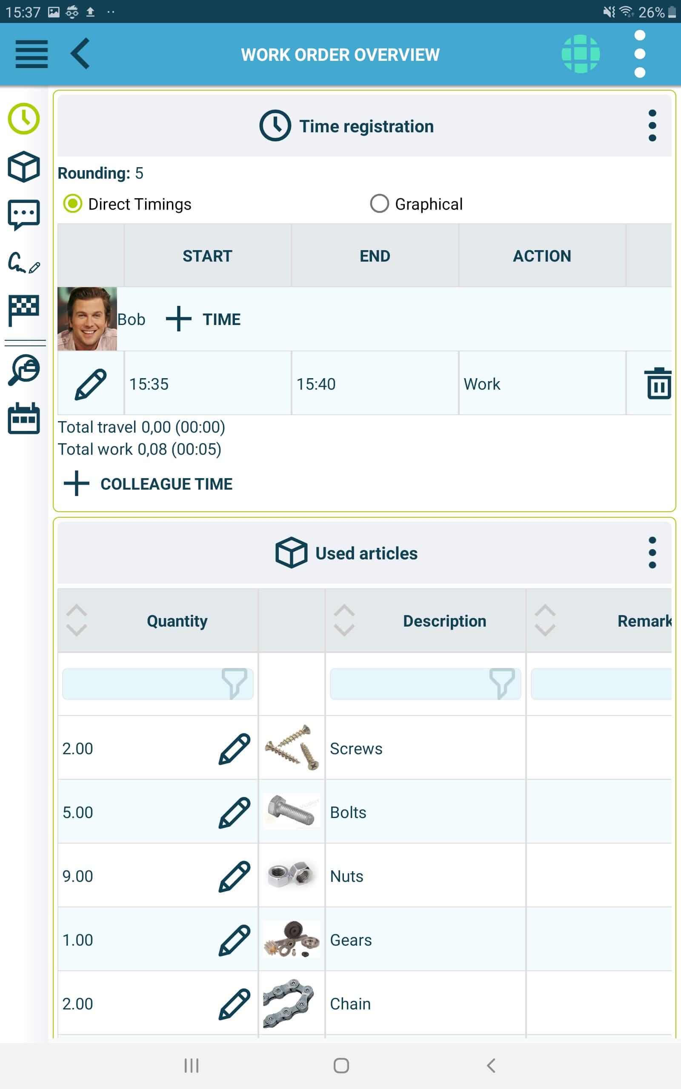Open Time registration section options menu
This screenshot has height=1089, width=681.
pyautogui.click(x=652, y=125)
